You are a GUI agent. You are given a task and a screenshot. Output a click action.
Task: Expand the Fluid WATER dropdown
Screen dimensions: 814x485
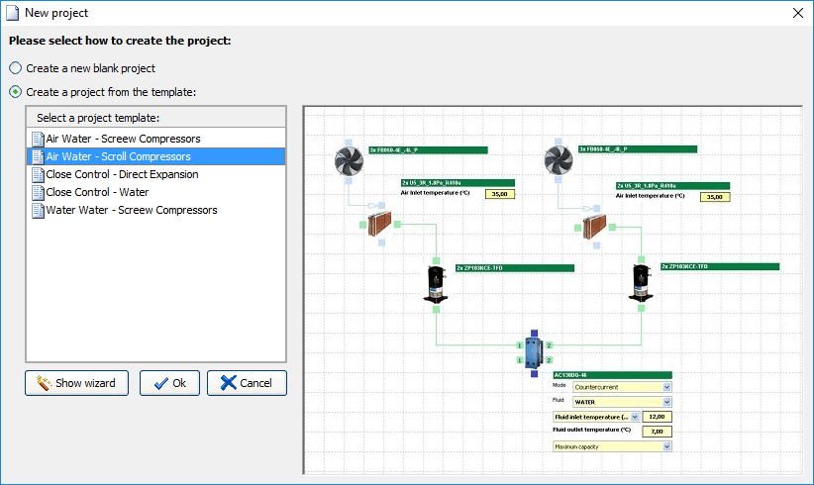(666, 402)
